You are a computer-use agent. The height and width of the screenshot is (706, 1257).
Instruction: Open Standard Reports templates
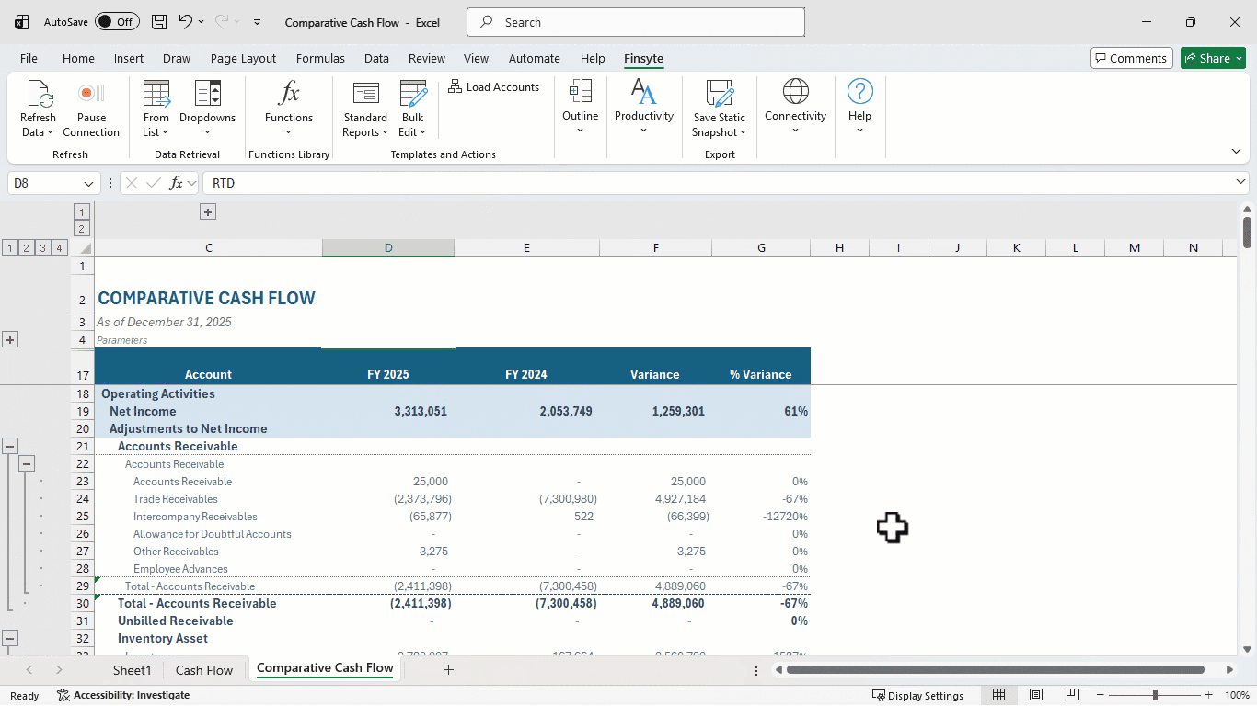[365, 108]
